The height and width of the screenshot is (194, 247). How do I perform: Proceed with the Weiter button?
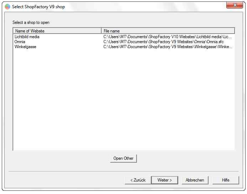pyautogui.click(x=164, y=180)
